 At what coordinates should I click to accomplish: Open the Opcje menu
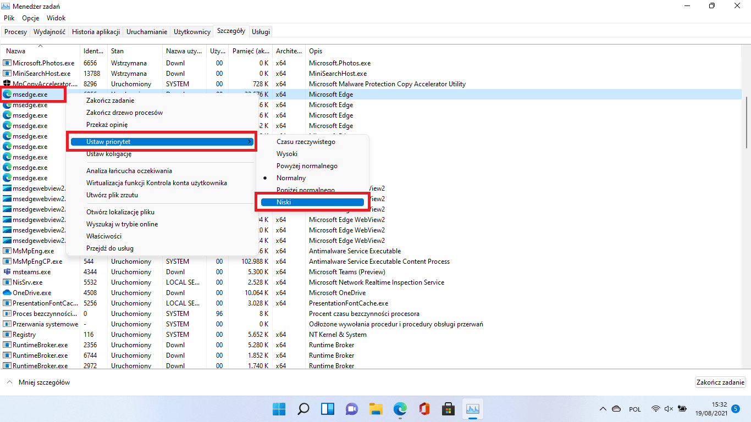pos(31,18)
